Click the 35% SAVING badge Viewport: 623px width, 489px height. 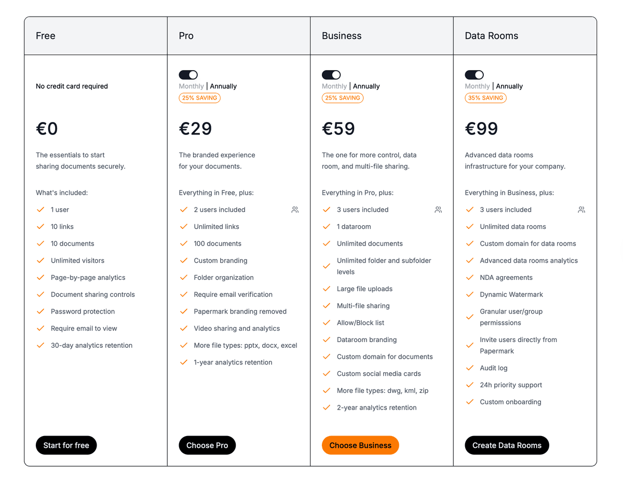[485, 98]
